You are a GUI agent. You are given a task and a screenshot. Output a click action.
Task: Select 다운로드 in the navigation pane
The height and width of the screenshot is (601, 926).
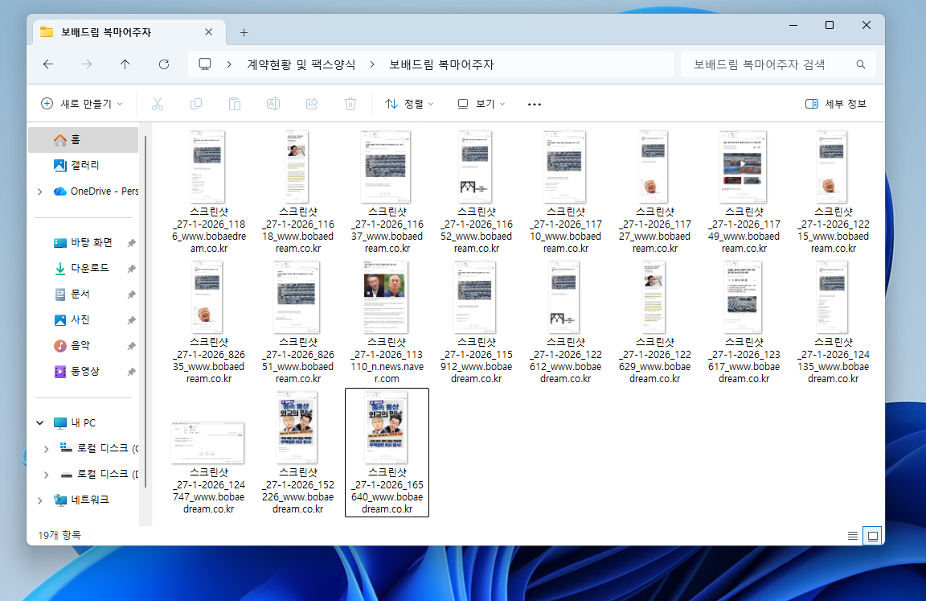89,268
